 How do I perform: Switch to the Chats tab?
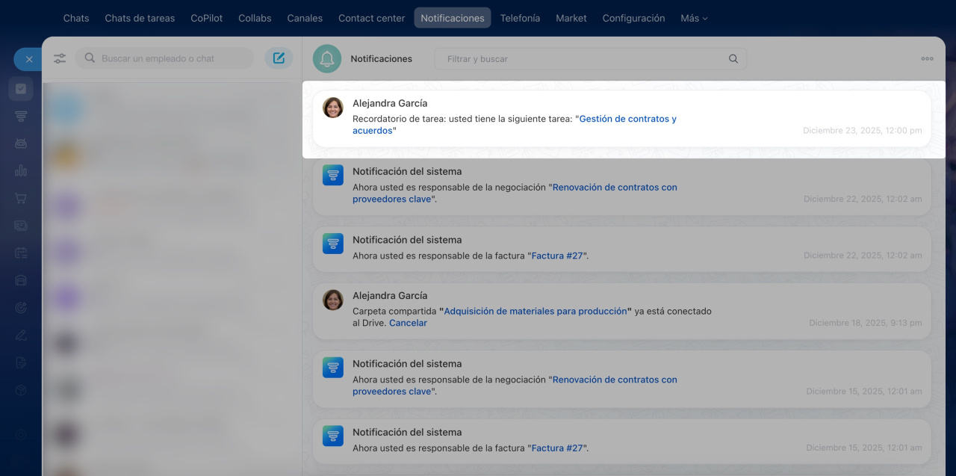pos(76,18)
